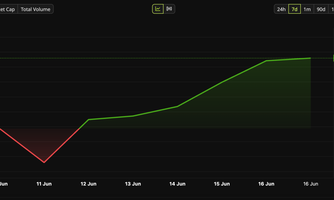The height and width of the screenshot is (200, 334).
Task: Switch to line chart view
Action: point(158,9)
